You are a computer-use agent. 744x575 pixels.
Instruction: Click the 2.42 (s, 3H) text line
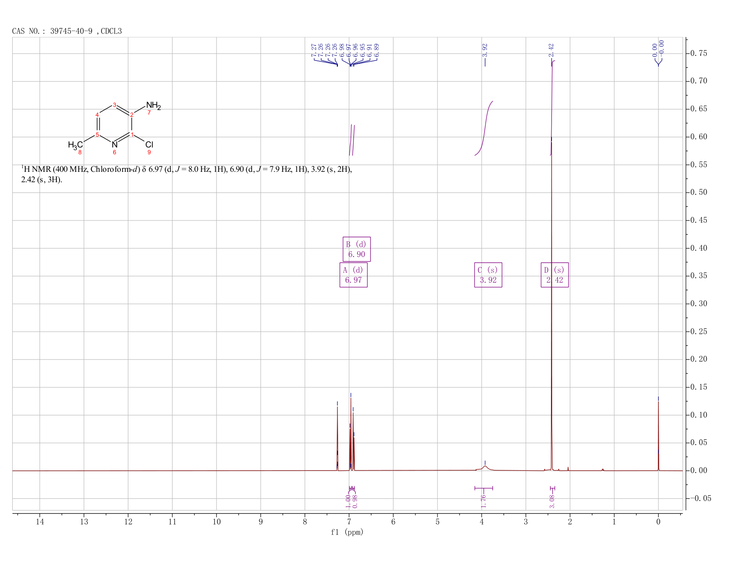click(x=41, y=179)
